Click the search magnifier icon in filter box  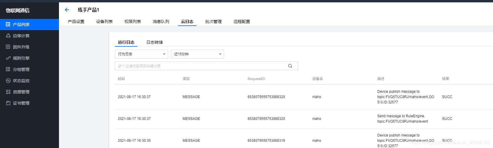290,66
